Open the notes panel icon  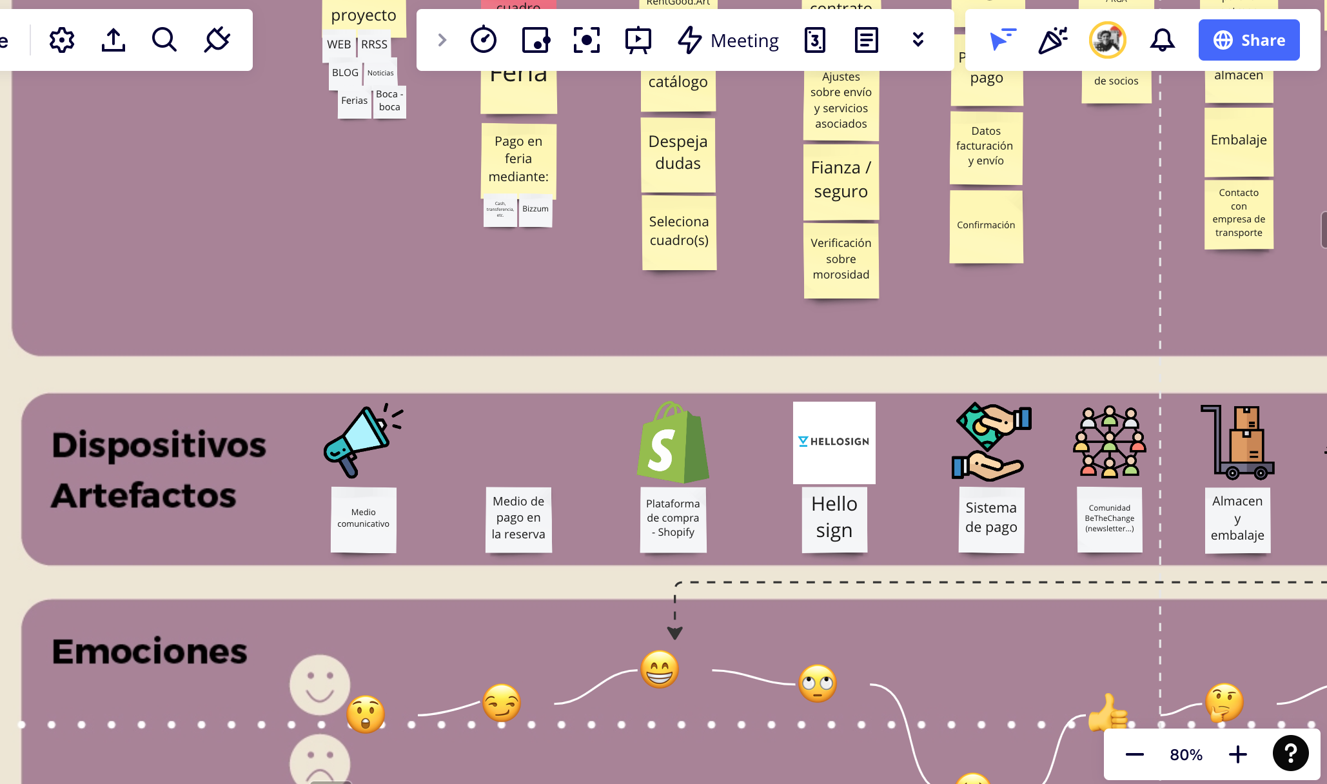pos(866,40)
